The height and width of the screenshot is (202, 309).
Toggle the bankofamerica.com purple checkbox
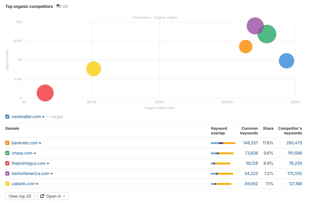coord(7,173)
